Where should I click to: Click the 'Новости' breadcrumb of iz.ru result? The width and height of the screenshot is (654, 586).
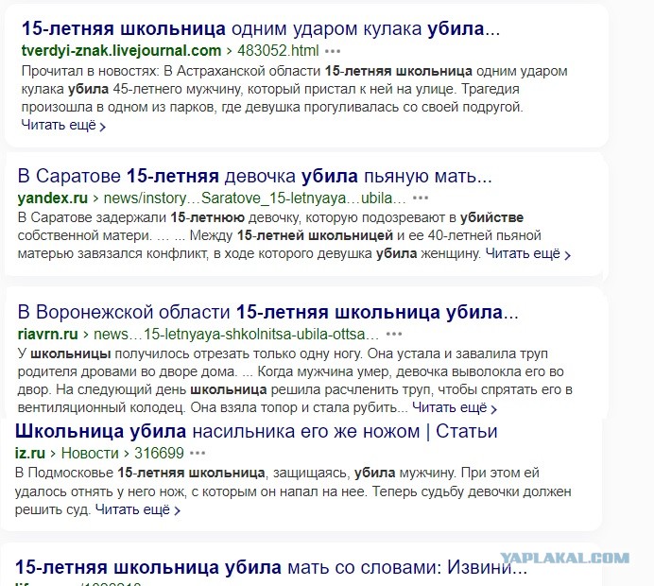[x=90, y=453]
